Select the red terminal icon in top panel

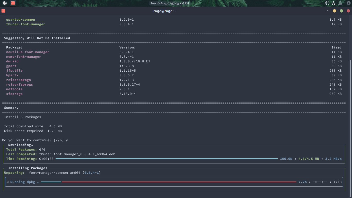13,3
